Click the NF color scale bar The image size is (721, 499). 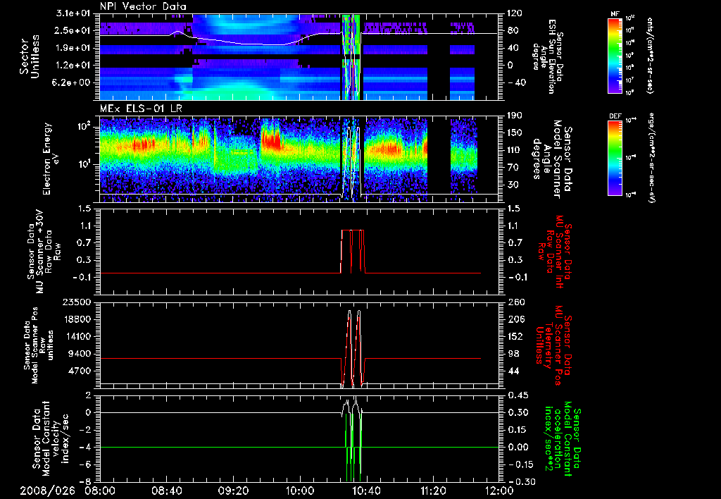pyautogui.click(x=614, y=55)
